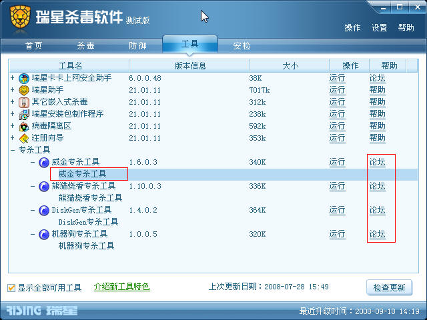Open 帮助 link for 其它嵌入式杀毒
This screenshot has height=320, width=427.
click(x=377, y=102)
